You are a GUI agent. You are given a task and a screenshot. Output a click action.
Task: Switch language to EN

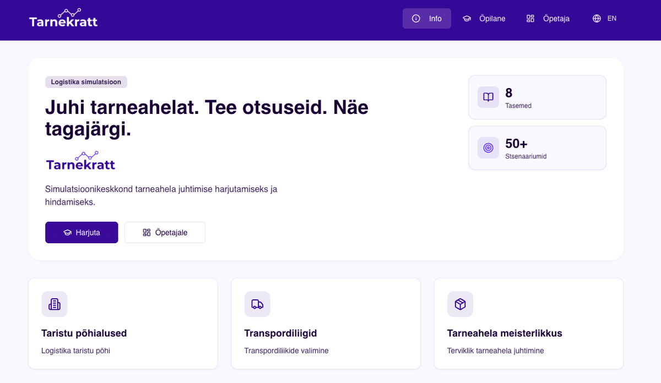(x=611, y=19)
